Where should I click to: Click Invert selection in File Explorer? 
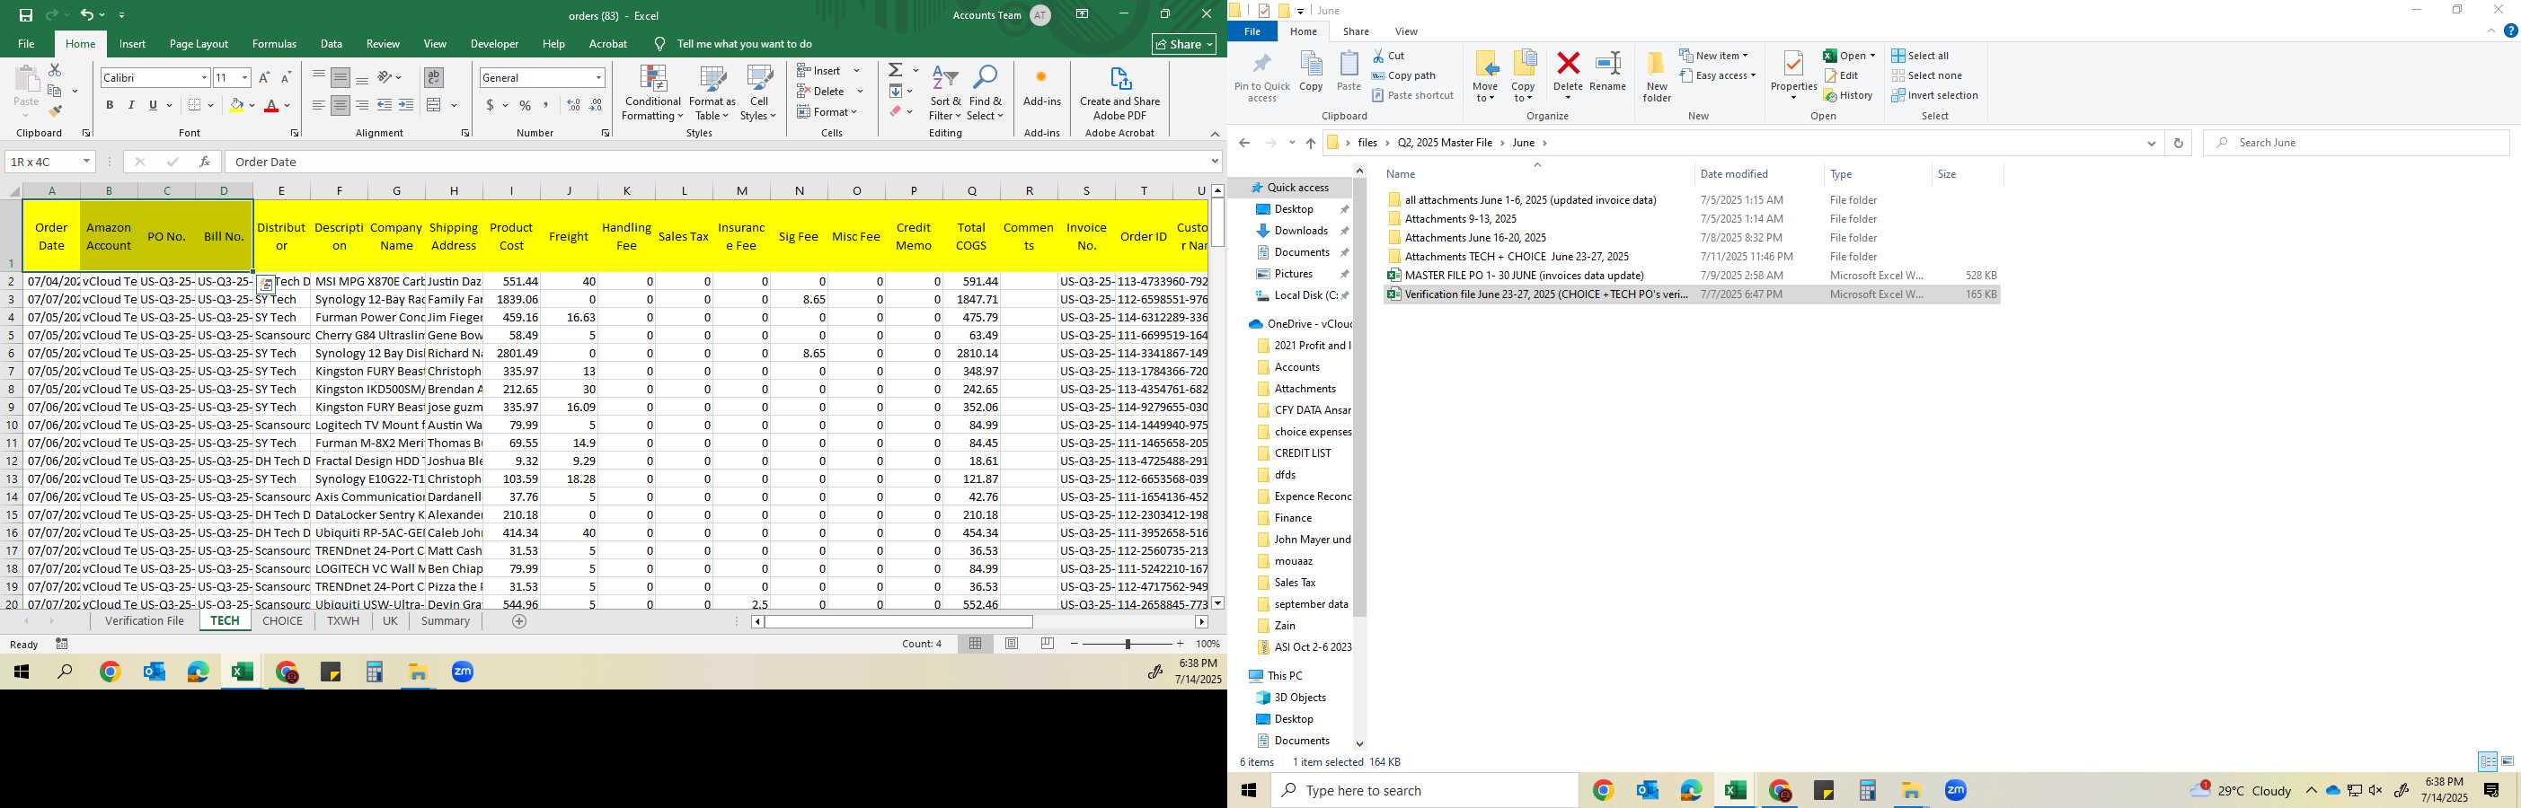tap(1933, 95)
